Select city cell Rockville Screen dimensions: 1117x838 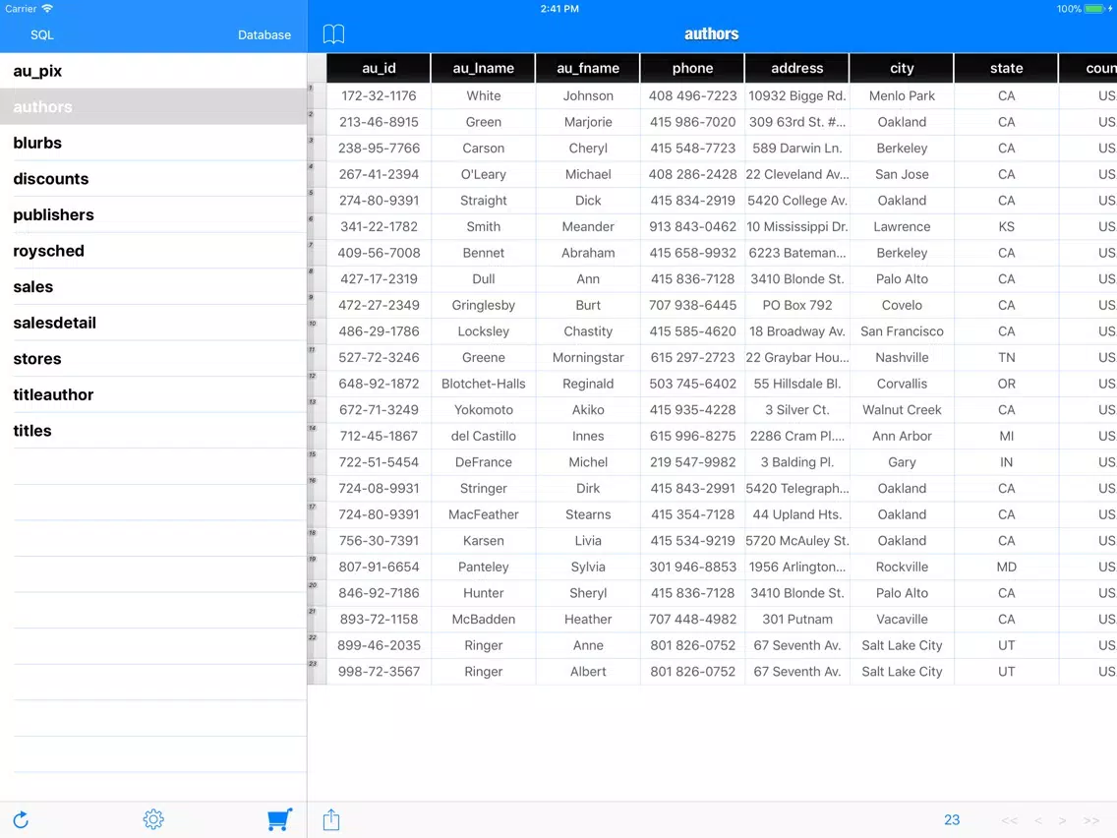tap(902, 568)
